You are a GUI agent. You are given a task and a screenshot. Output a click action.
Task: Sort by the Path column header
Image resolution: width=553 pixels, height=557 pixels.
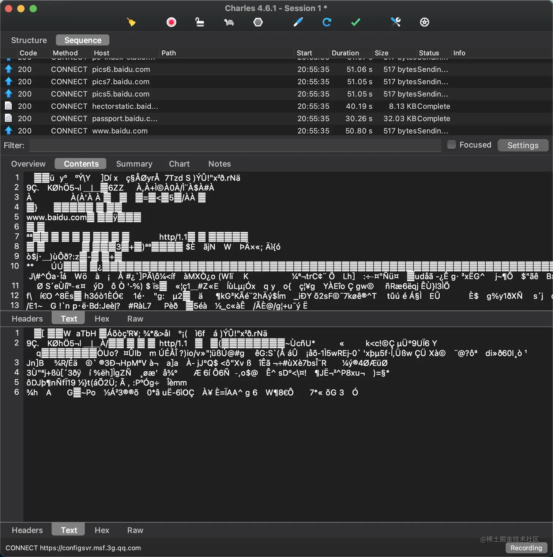(x=169, y=53)
